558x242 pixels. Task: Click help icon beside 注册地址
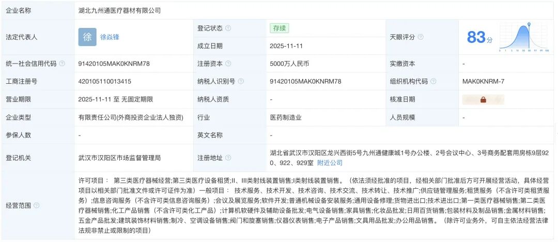[x=228, y=158]
